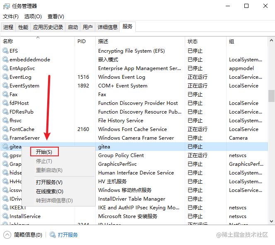Click the gitea service gear icon

coord(5,146)
